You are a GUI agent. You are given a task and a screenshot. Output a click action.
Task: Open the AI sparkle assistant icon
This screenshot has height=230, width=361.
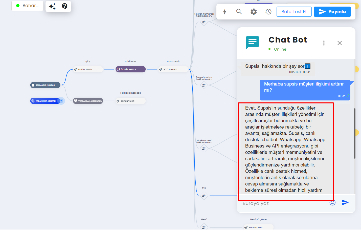click(x=52, y=6)
